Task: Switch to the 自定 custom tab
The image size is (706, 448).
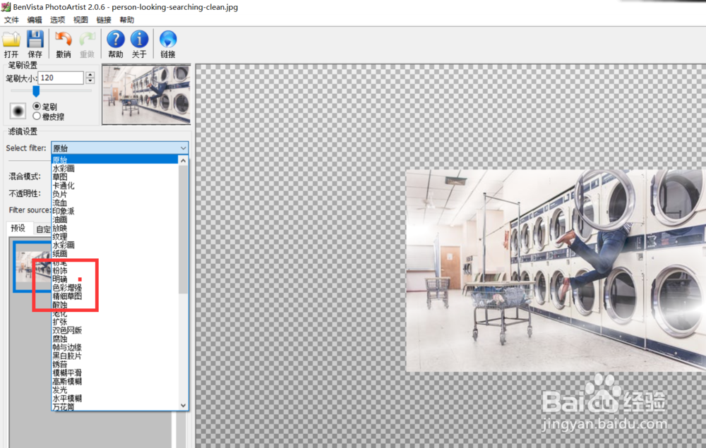Action: point(43,229)
